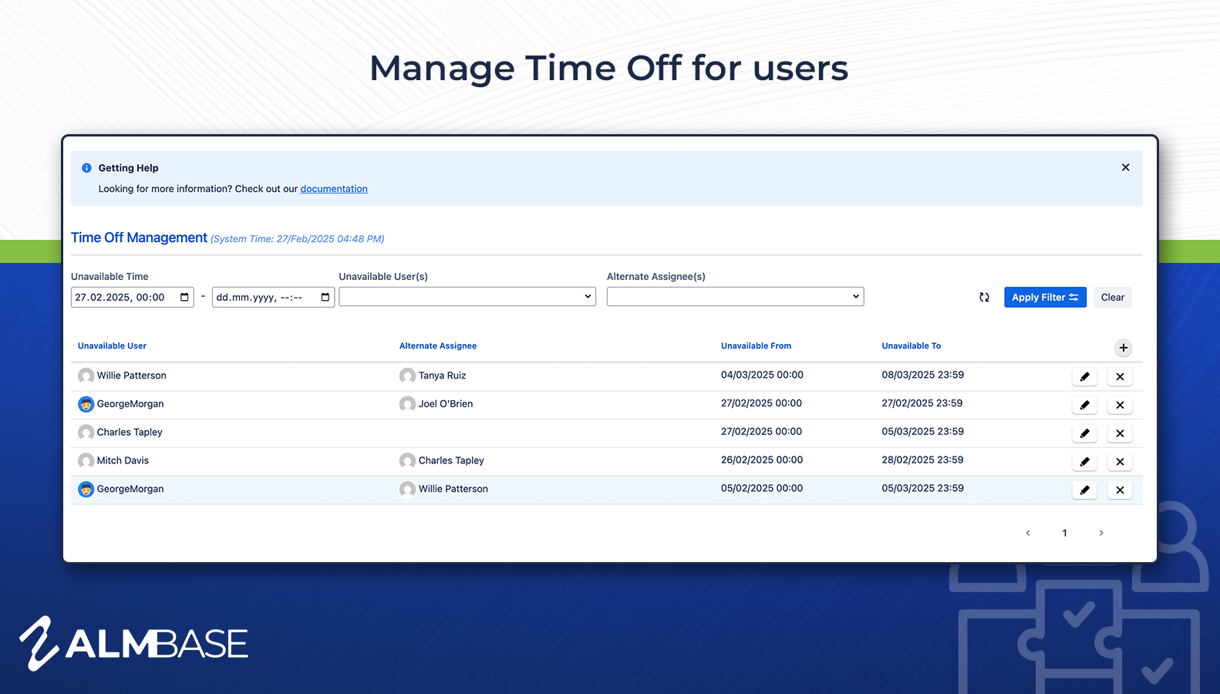
Task: Sort by Unavailable From column
Action: click(x=756, y=346)
